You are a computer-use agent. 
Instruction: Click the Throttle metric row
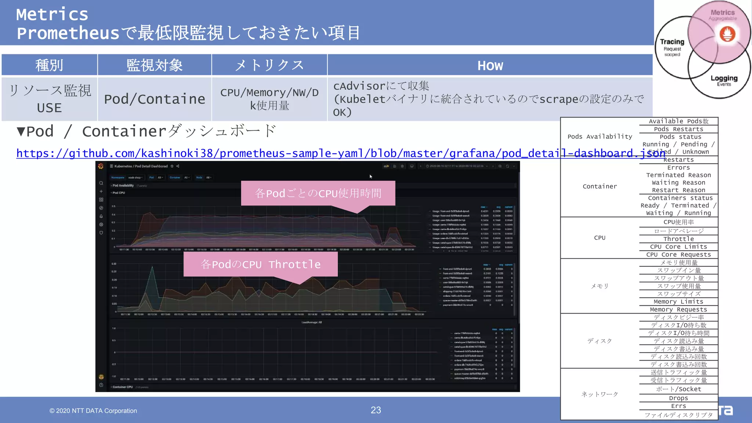click(679, 239)
